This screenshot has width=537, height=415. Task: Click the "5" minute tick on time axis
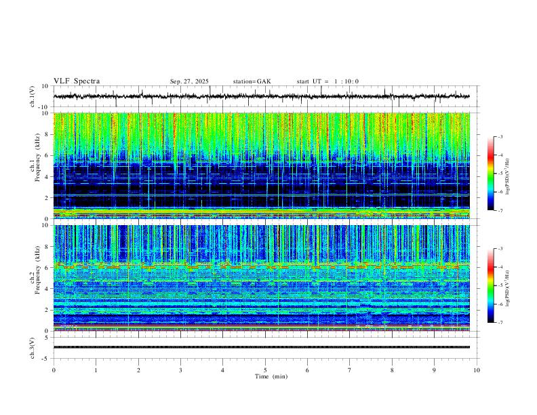265,370
